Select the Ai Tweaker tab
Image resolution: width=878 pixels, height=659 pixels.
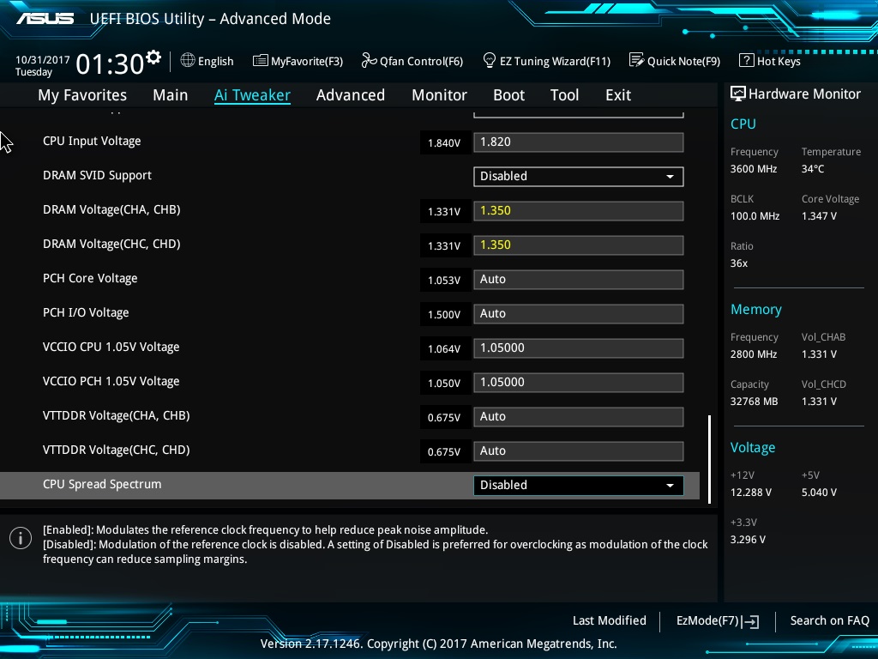point(252,95)
